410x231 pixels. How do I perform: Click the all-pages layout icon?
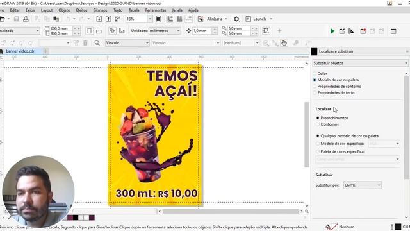113,31
